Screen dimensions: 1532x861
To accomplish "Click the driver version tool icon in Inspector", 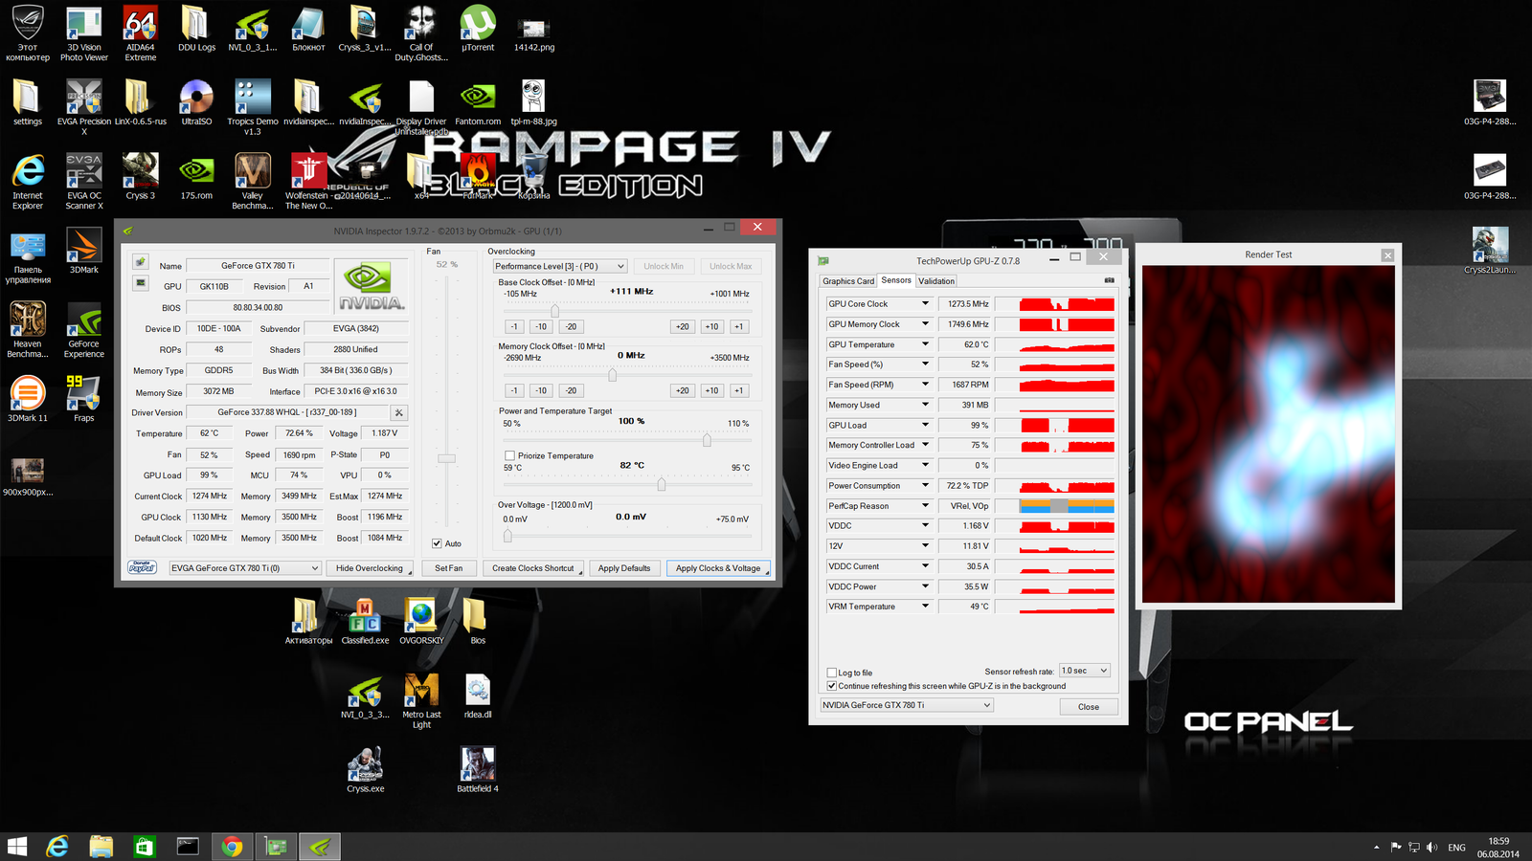I will [x=399, y=412].
